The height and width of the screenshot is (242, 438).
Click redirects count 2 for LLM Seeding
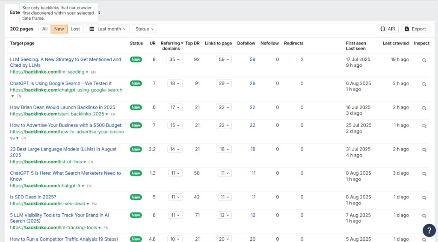tap(302, 59)
